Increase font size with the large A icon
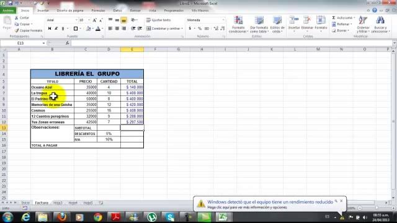This screenshot has height=223, width=397. pyautogui.click(x=94, y=20)
